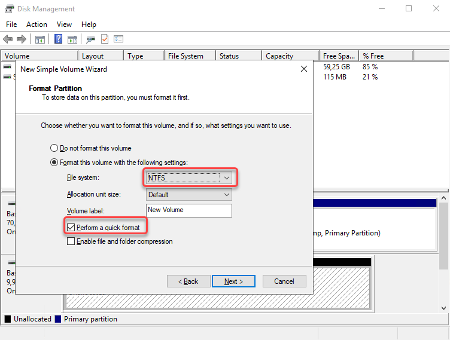450x340 pixels.
Task: Enable file and folder compression checkbox
Action: (x=71, y=241)
